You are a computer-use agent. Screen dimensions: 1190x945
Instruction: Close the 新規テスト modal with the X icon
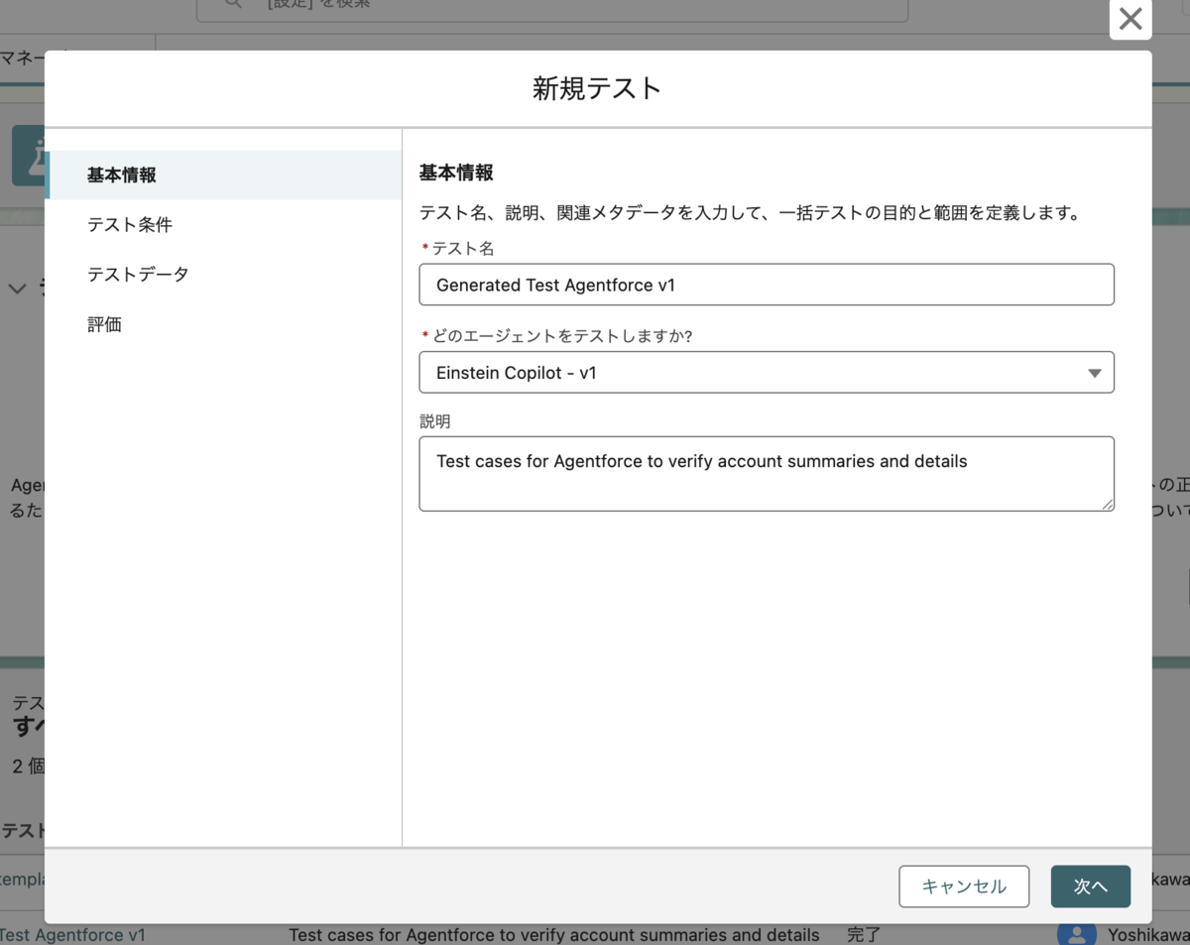(x=1130, y=19)
